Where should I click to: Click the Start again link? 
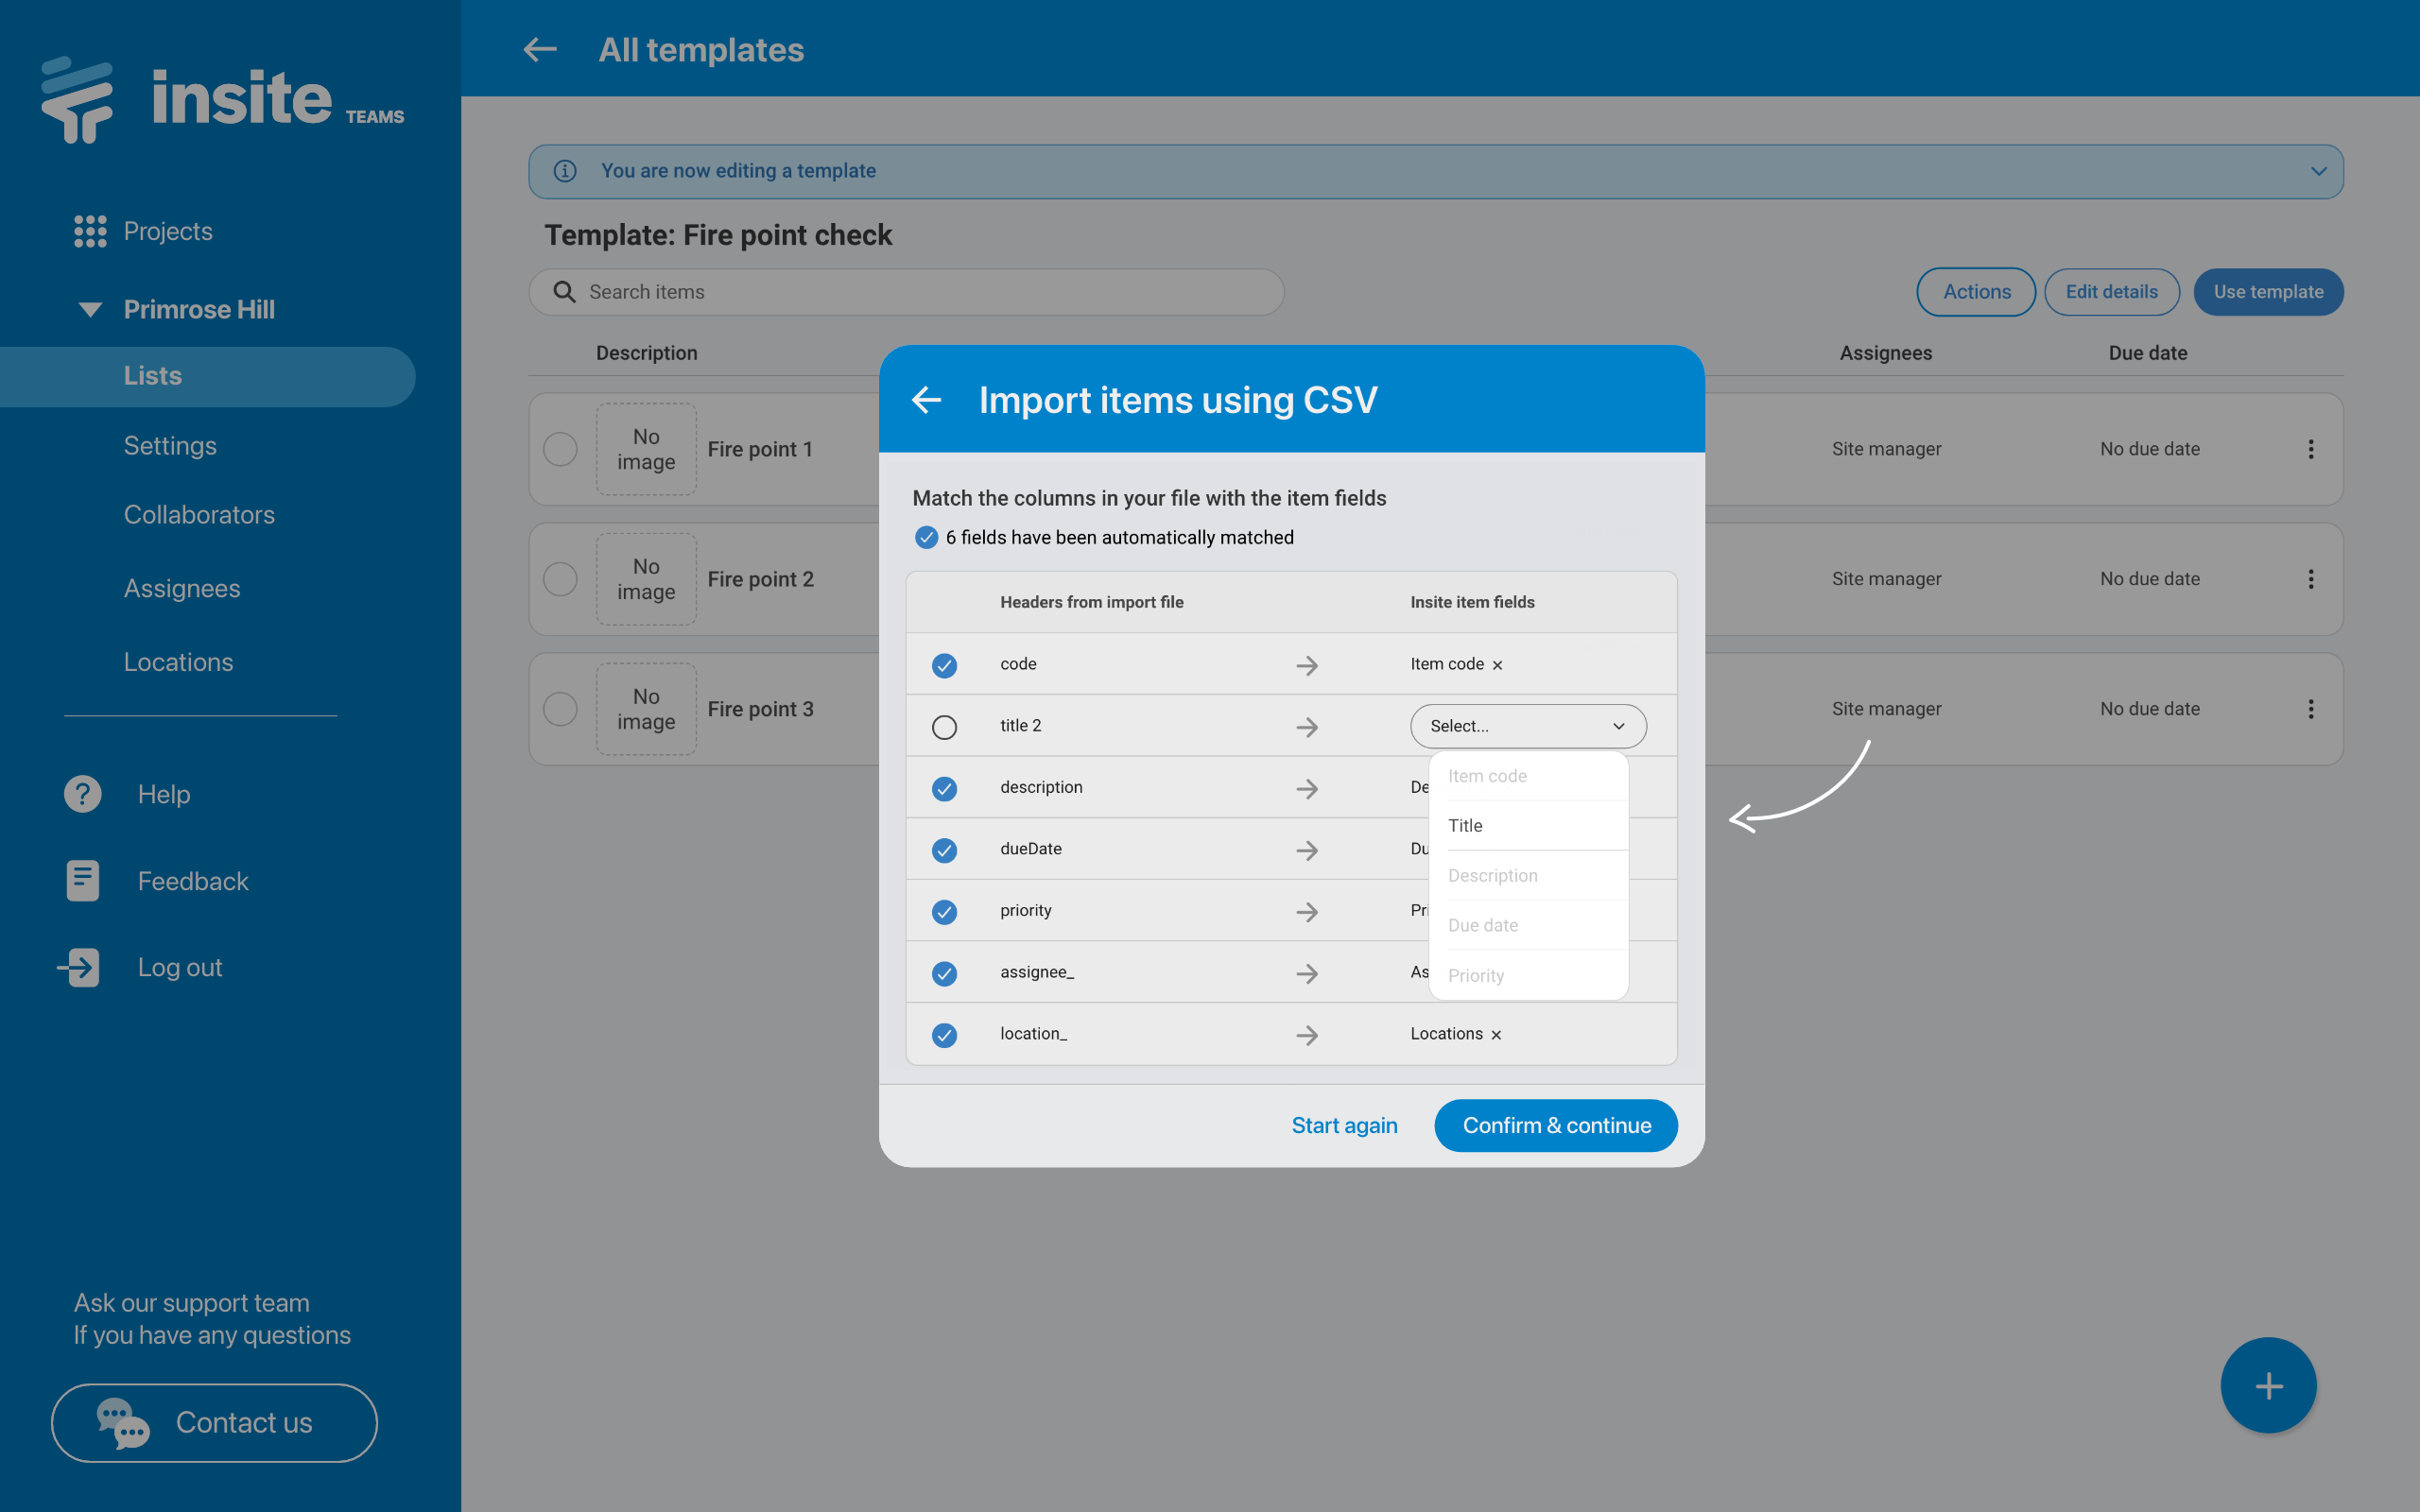point(1344,1125)
